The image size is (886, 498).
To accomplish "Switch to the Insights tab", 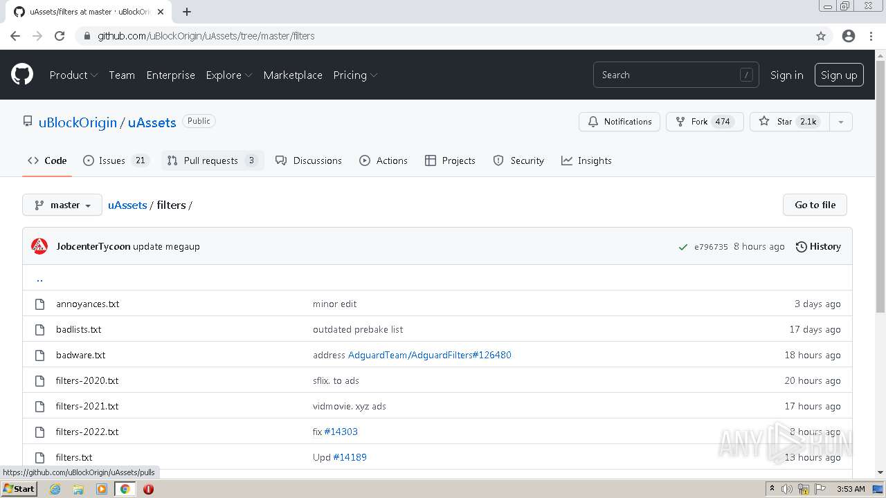I will (586, 160).
